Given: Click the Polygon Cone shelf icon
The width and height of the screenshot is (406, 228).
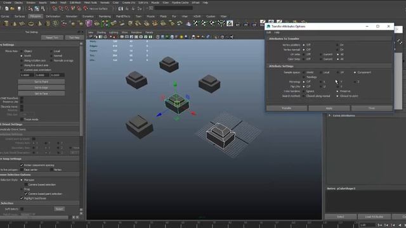Looking at the screenshot, I should point(15,24).
